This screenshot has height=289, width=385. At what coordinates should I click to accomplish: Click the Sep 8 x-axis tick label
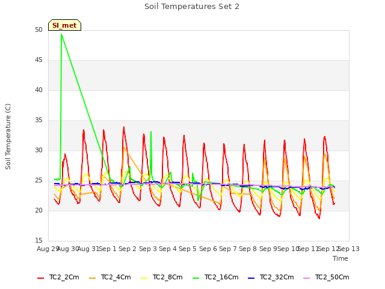click(x=248, y=249)
